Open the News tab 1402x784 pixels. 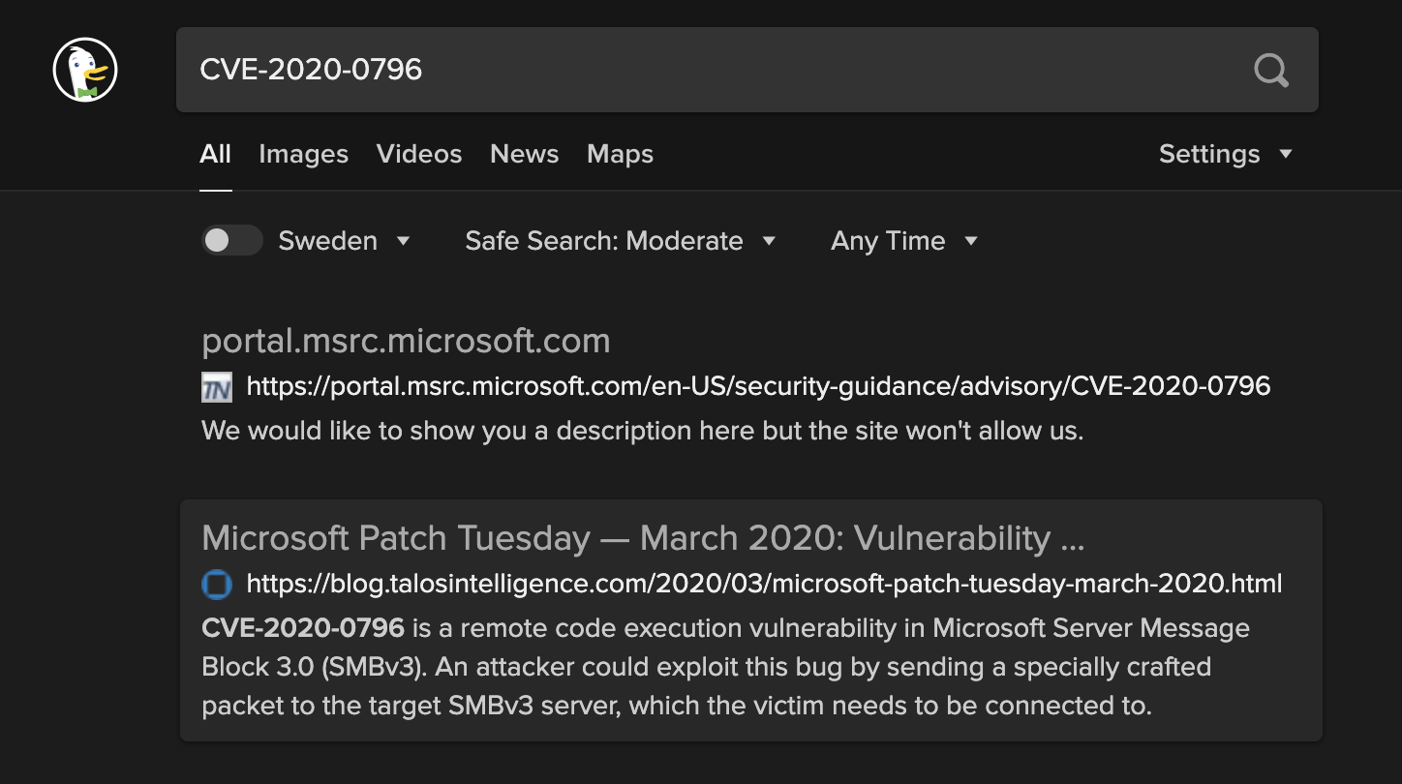click(x=524, y=154)
